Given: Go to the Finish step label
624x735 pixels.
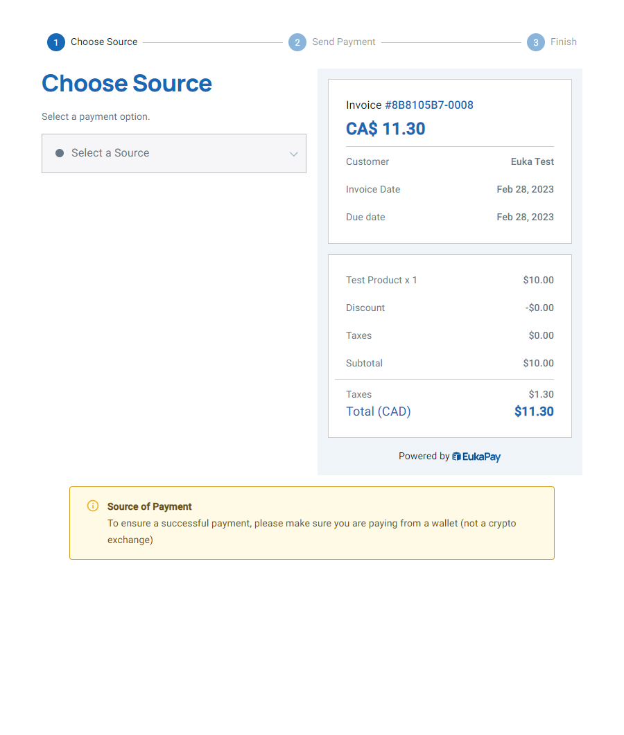Looking at the screenshot, I should (x=563, y=42).
